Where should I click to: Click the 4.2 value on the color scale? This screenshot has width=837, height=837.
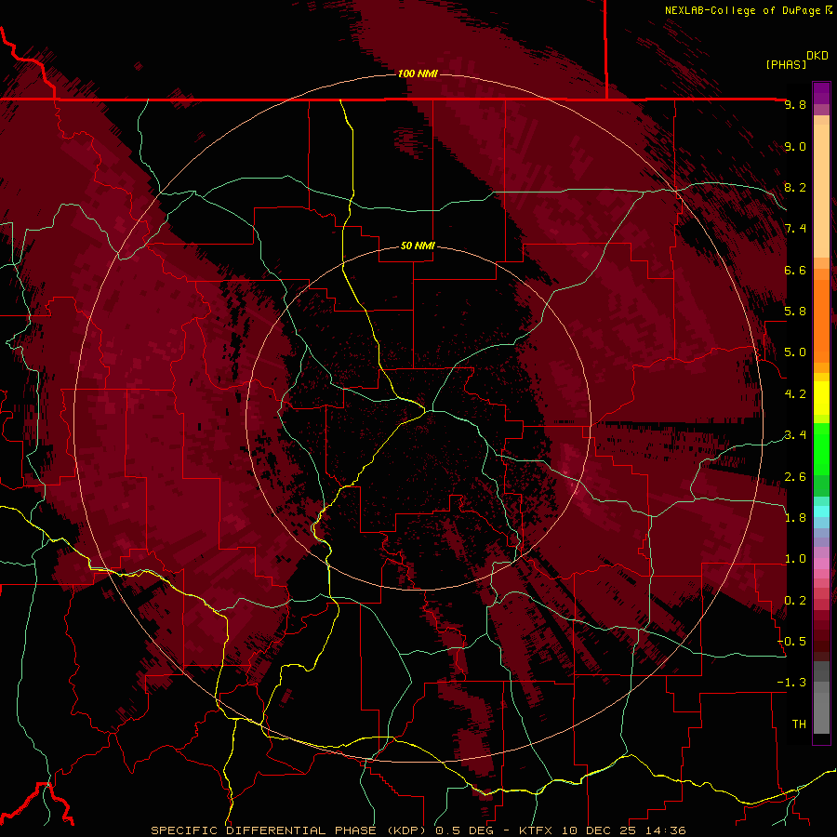tap(795, 394)
